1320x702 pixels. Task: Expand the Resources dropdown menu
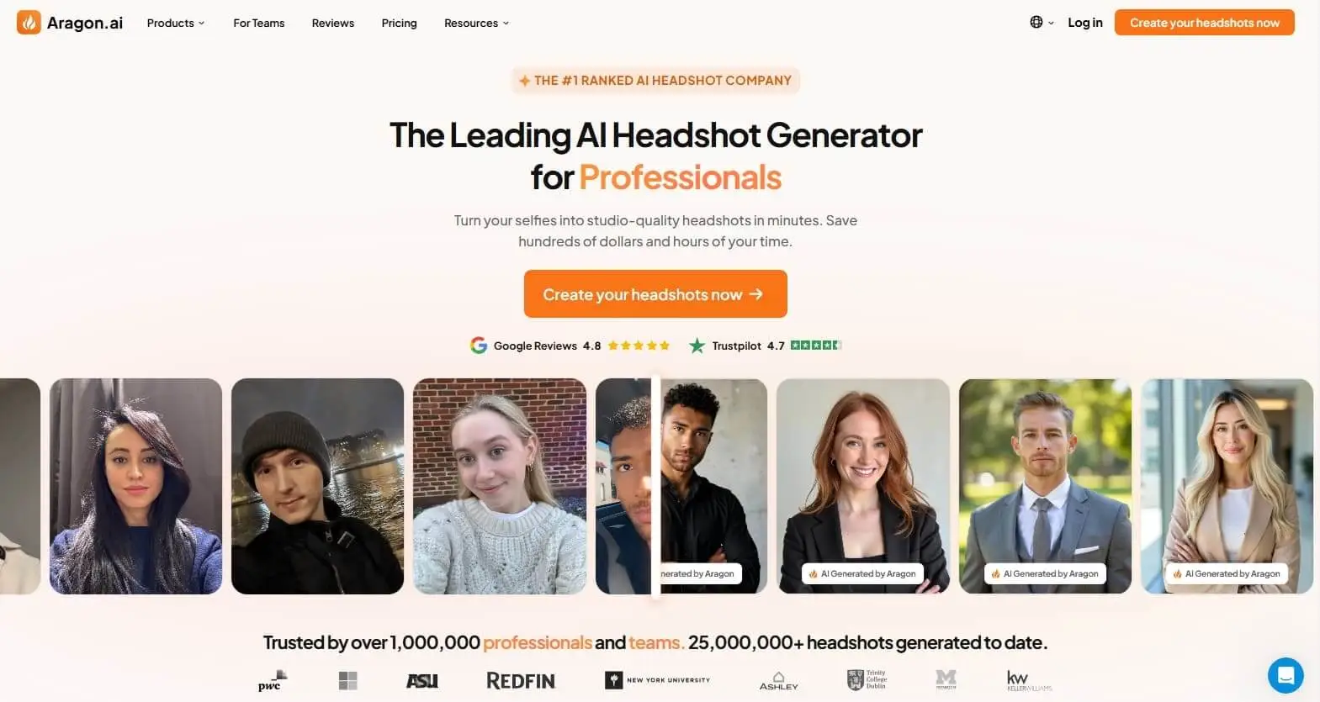pos(476,23)
